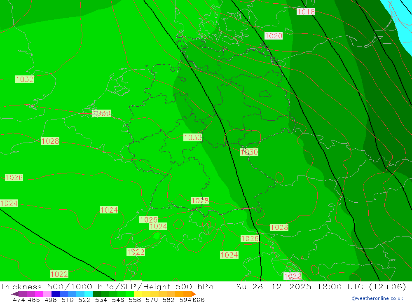Pick the magenta swatch in the legend
Screen dimensions: 412x302
39,294
